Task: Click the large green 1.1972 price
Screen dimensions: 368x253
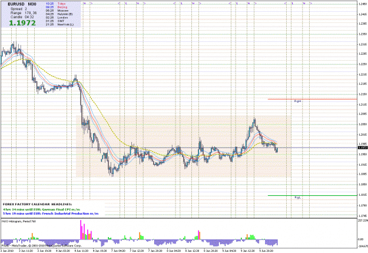Action: [x=22, y=23]
